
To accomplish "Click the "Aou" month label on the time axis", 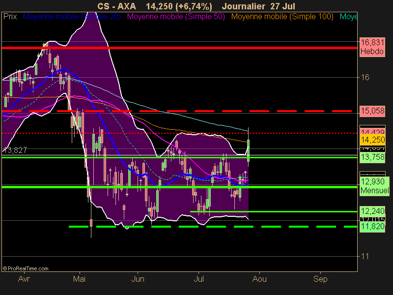I will [259, 279].
